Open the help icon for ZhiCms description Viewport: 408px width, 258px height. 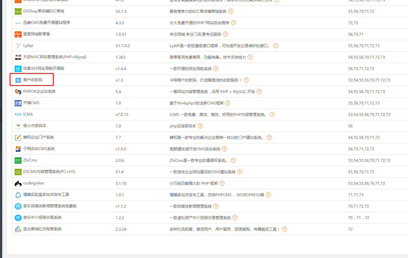[233, 160]
